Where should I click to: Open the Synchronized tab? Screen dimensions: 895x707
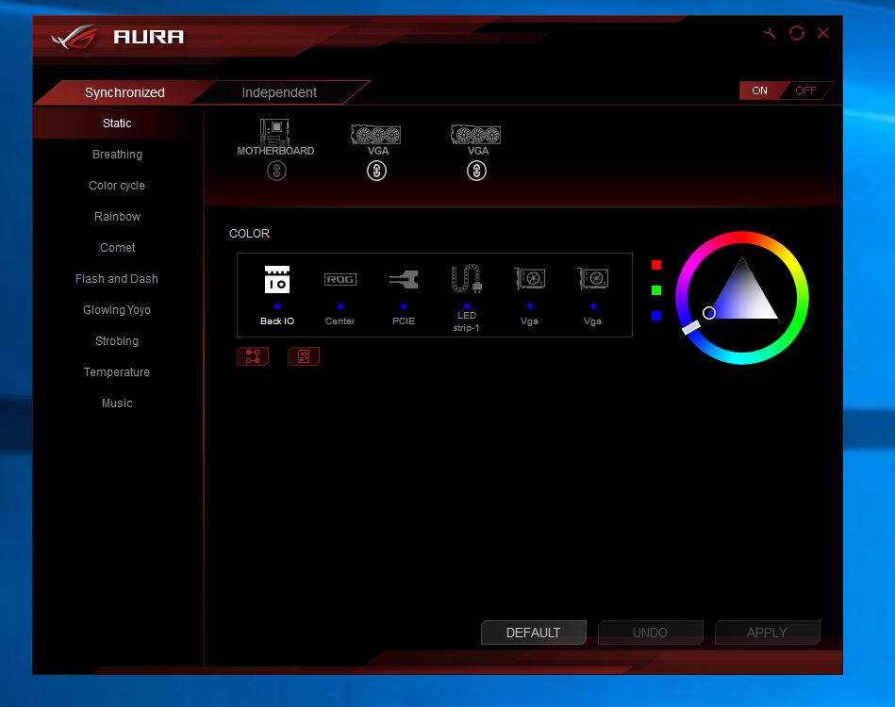coord(124,92)
